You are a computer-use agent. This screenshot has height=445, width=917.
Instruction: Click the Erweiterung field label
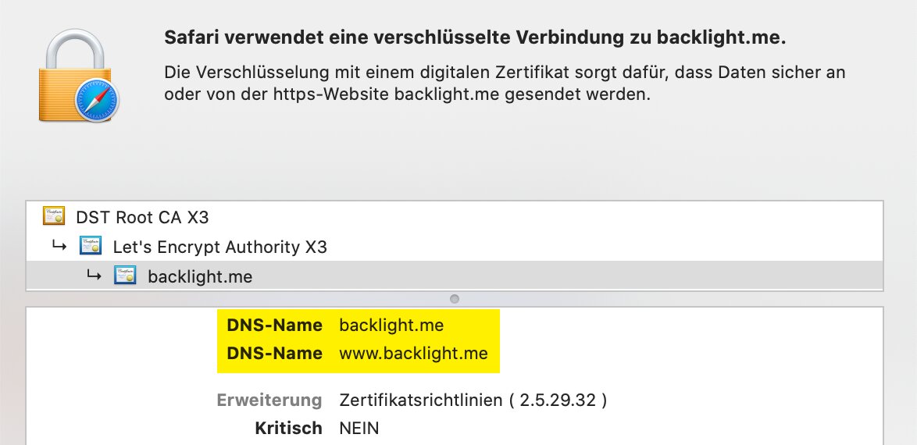coord(269,400)
